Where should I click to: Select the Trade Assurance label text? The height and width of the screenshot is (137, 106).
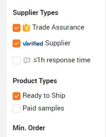[58, 27]
